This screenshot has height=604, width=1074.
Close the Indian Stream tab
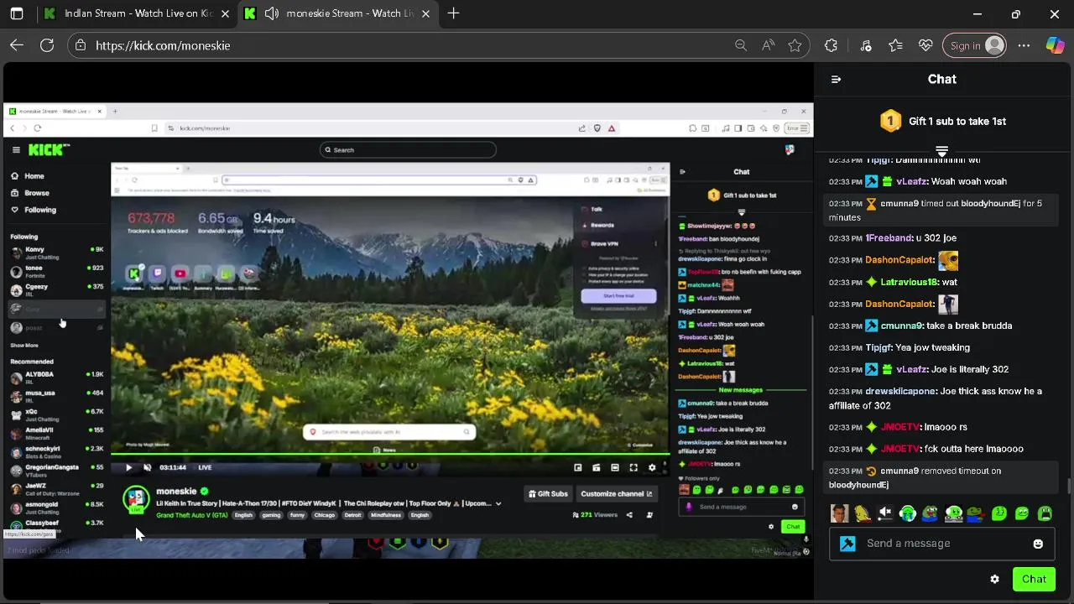tap(225, 13)
